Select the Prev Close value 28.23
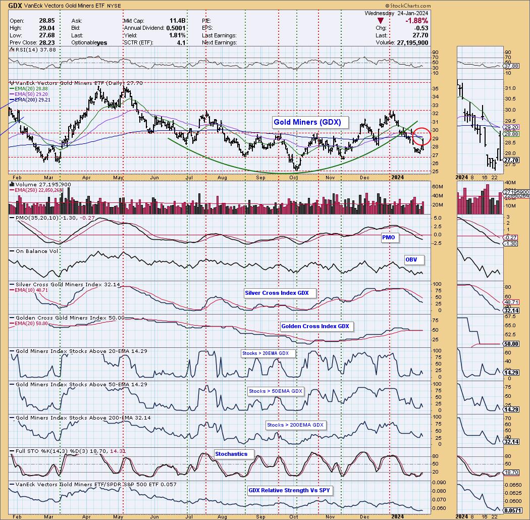 pyautogui.click(x=46, y=42)
